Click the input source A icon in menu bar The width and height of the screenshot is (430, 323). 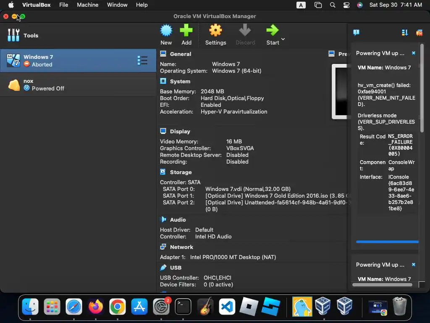pos(301,5)
